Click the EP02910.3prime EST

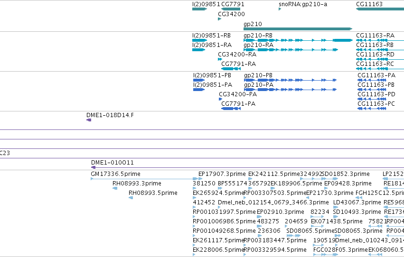click(x=259, y=217)
